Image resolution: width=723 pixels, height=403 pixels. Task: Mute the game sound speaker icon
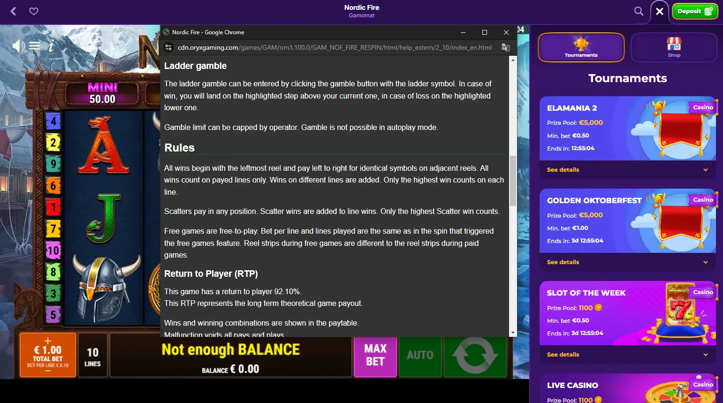[19, 46]
